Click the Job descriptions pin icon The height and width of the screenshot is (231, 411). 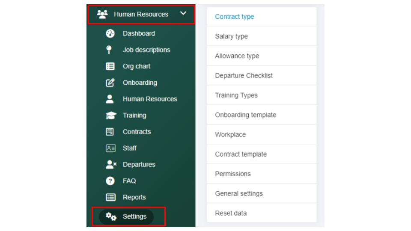coord(110,50)
